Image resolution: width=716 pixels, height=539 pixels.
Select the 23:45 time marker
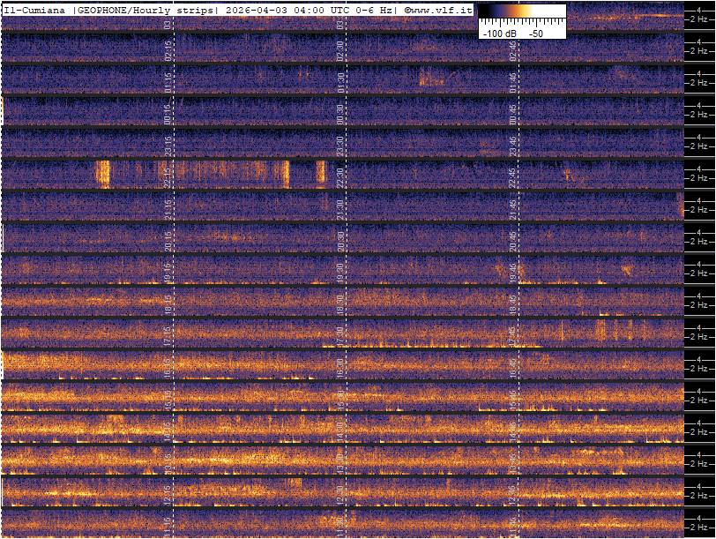[513, 146]
